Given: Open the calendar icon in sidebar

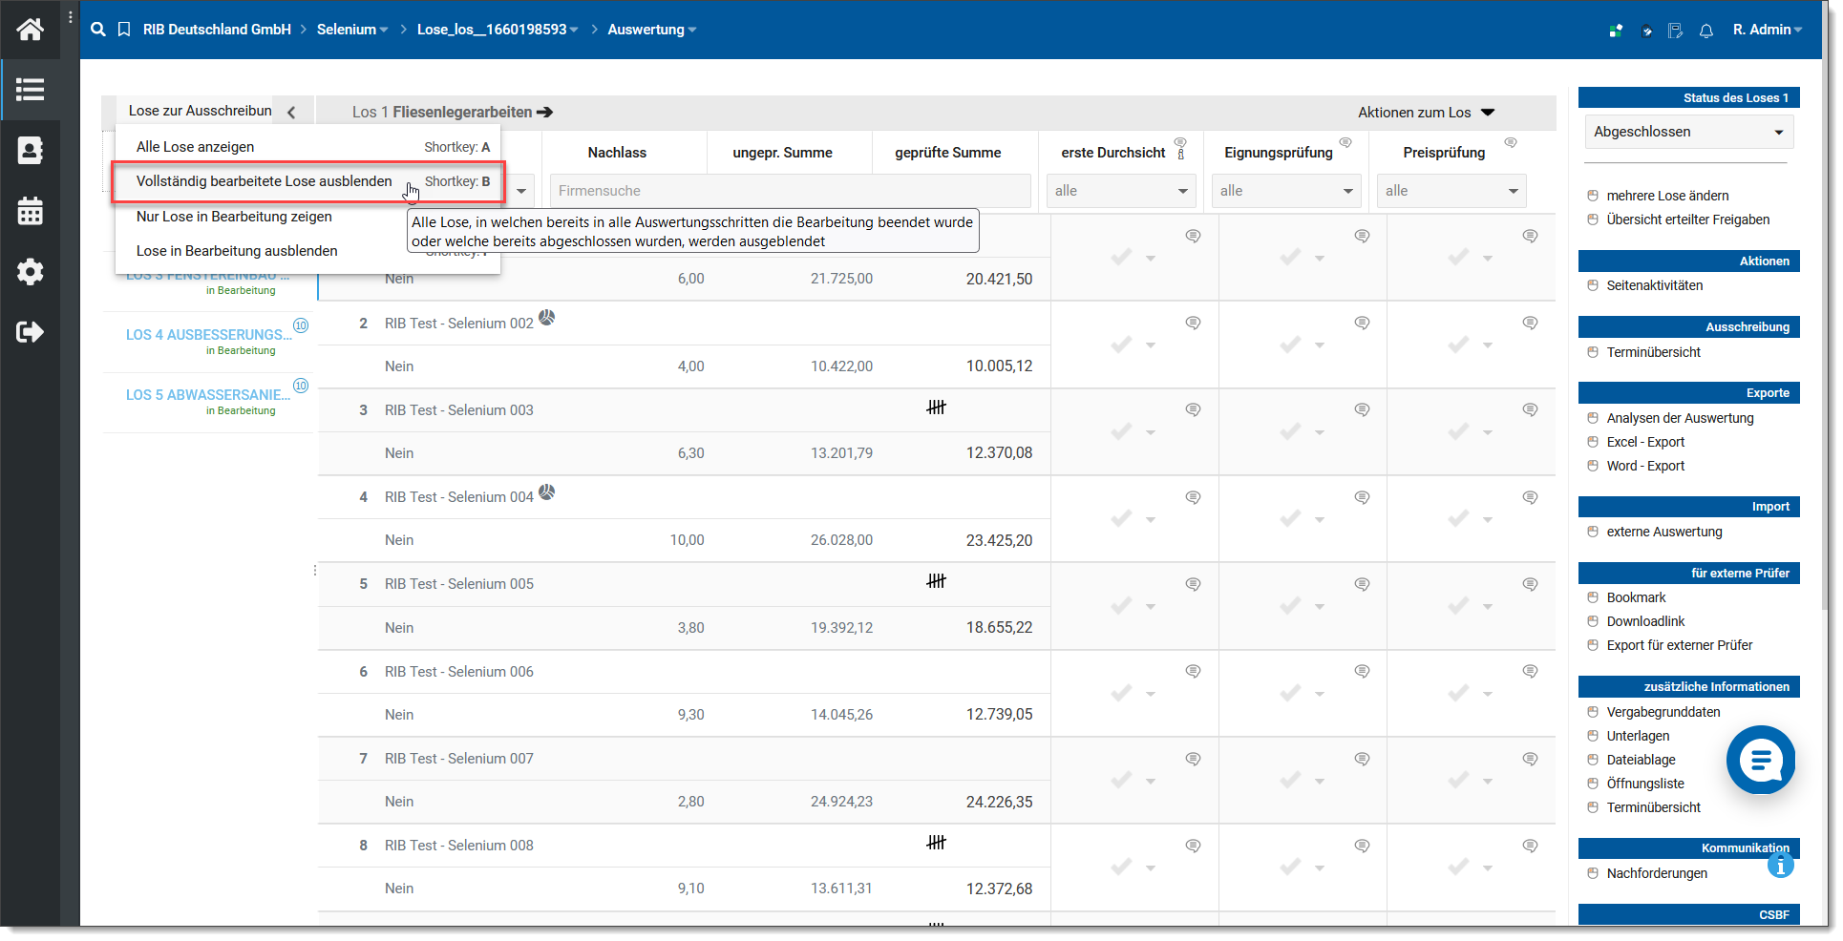Looking at the screenshot, I should pyautogui.click(x=30, y=211).
